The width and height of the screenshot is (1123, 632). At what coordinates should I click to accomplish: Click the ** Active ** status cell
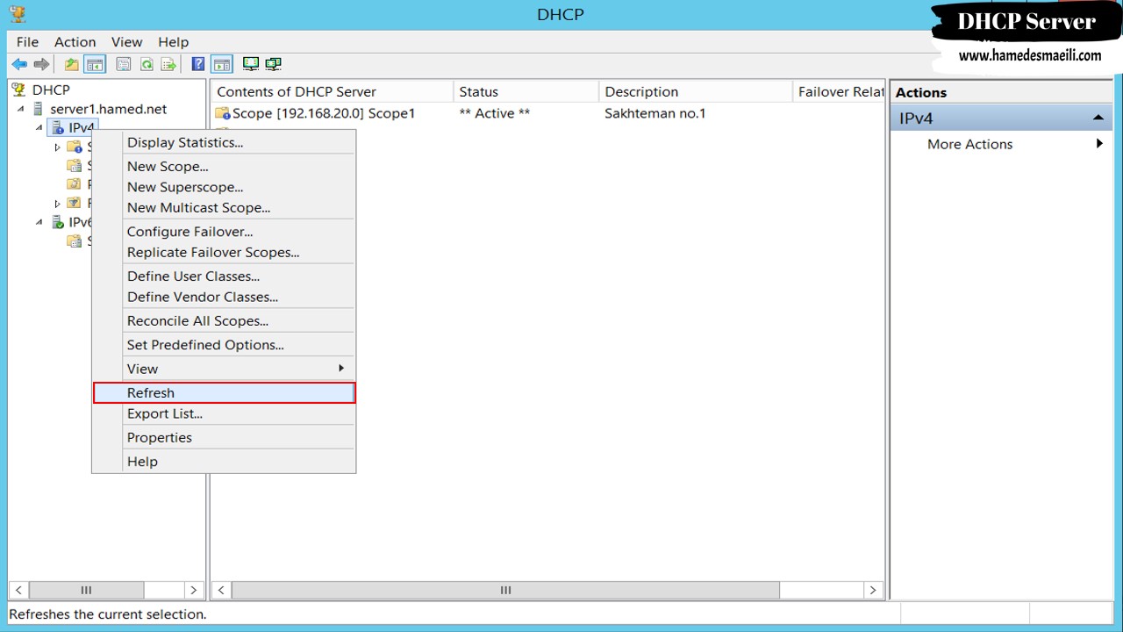tap(495, 113)
